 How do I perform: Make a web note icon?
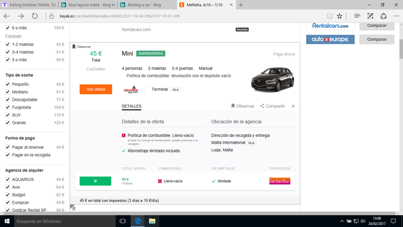[370, 16]
